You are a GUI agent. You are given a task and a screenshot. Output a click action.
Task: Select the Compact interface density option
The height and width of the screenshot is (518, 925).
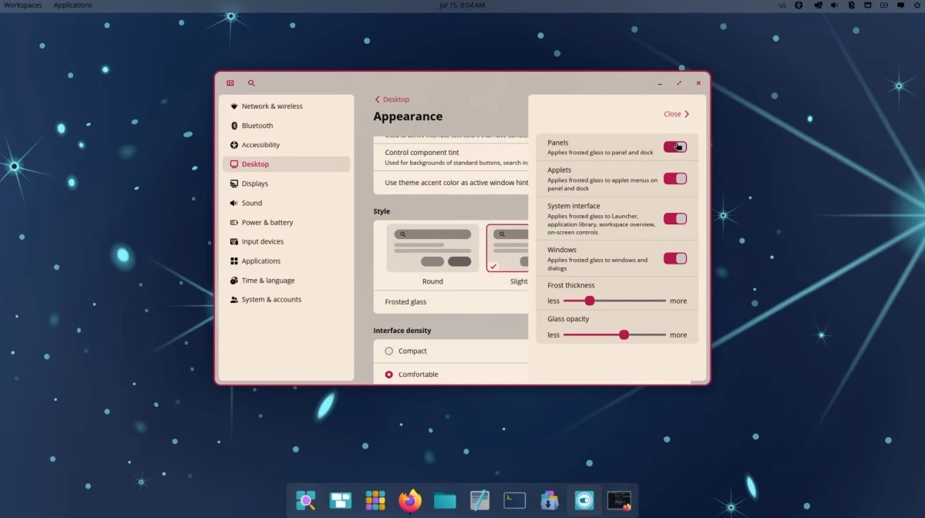(389, 351)
